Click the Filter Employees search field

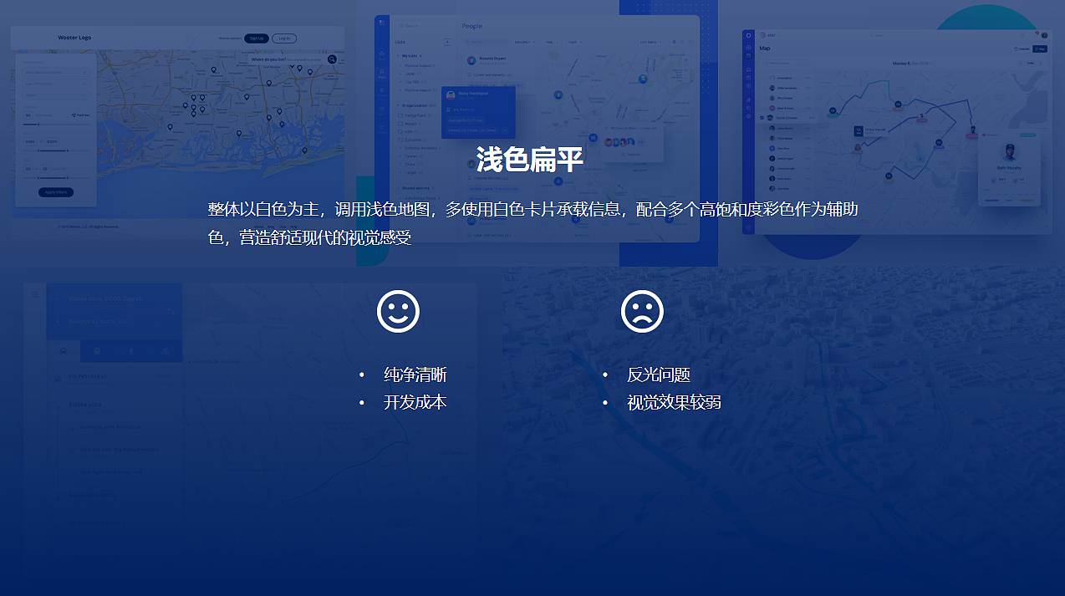(787, 63)
